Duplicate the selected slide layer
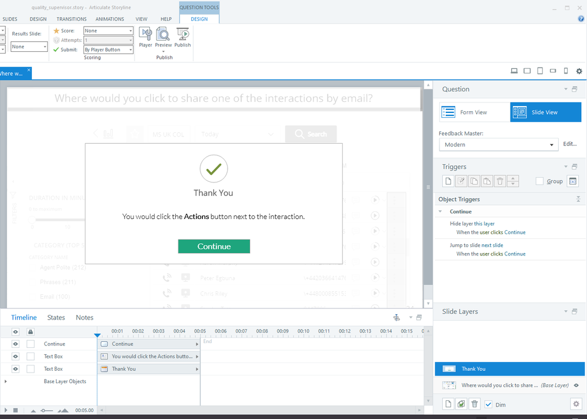 click(461, 404)
